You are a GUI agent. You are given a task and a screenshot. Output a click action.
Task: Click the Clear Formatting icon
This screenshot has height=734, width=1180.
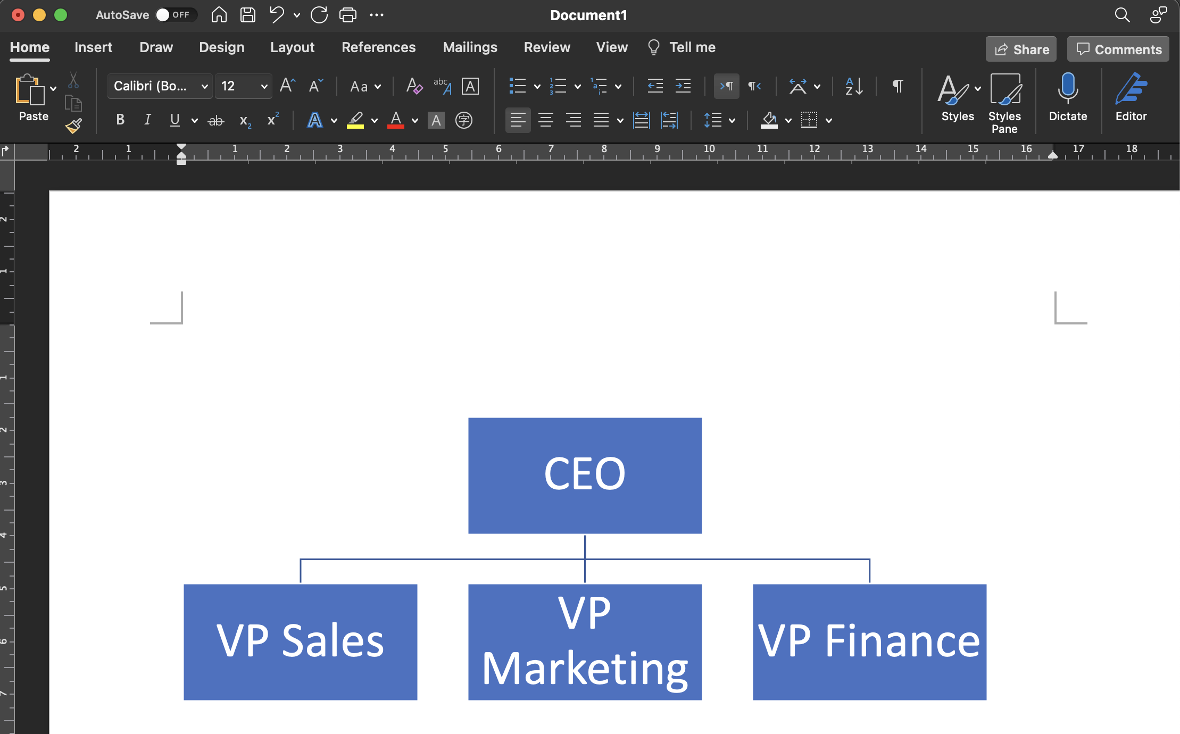(x=413, y=86)
